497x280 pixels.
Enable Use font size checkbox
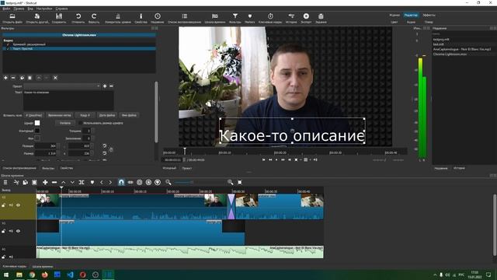coord(81,123)
